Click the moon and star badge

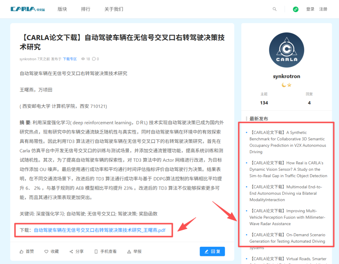pyautogui.click(x=287, y=85)
